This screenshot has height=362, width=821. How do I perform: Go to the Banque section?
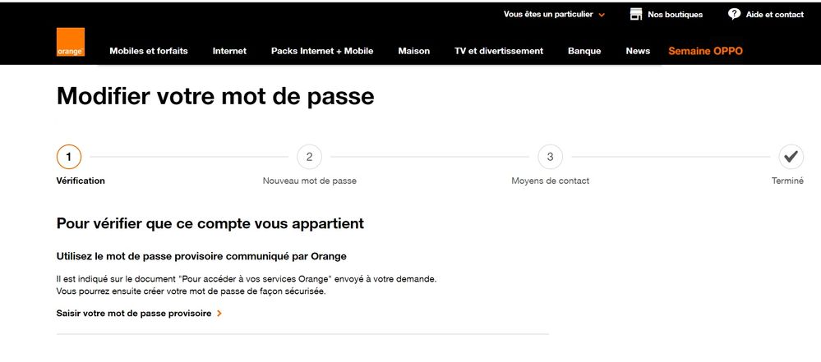(x=584, y=51)
